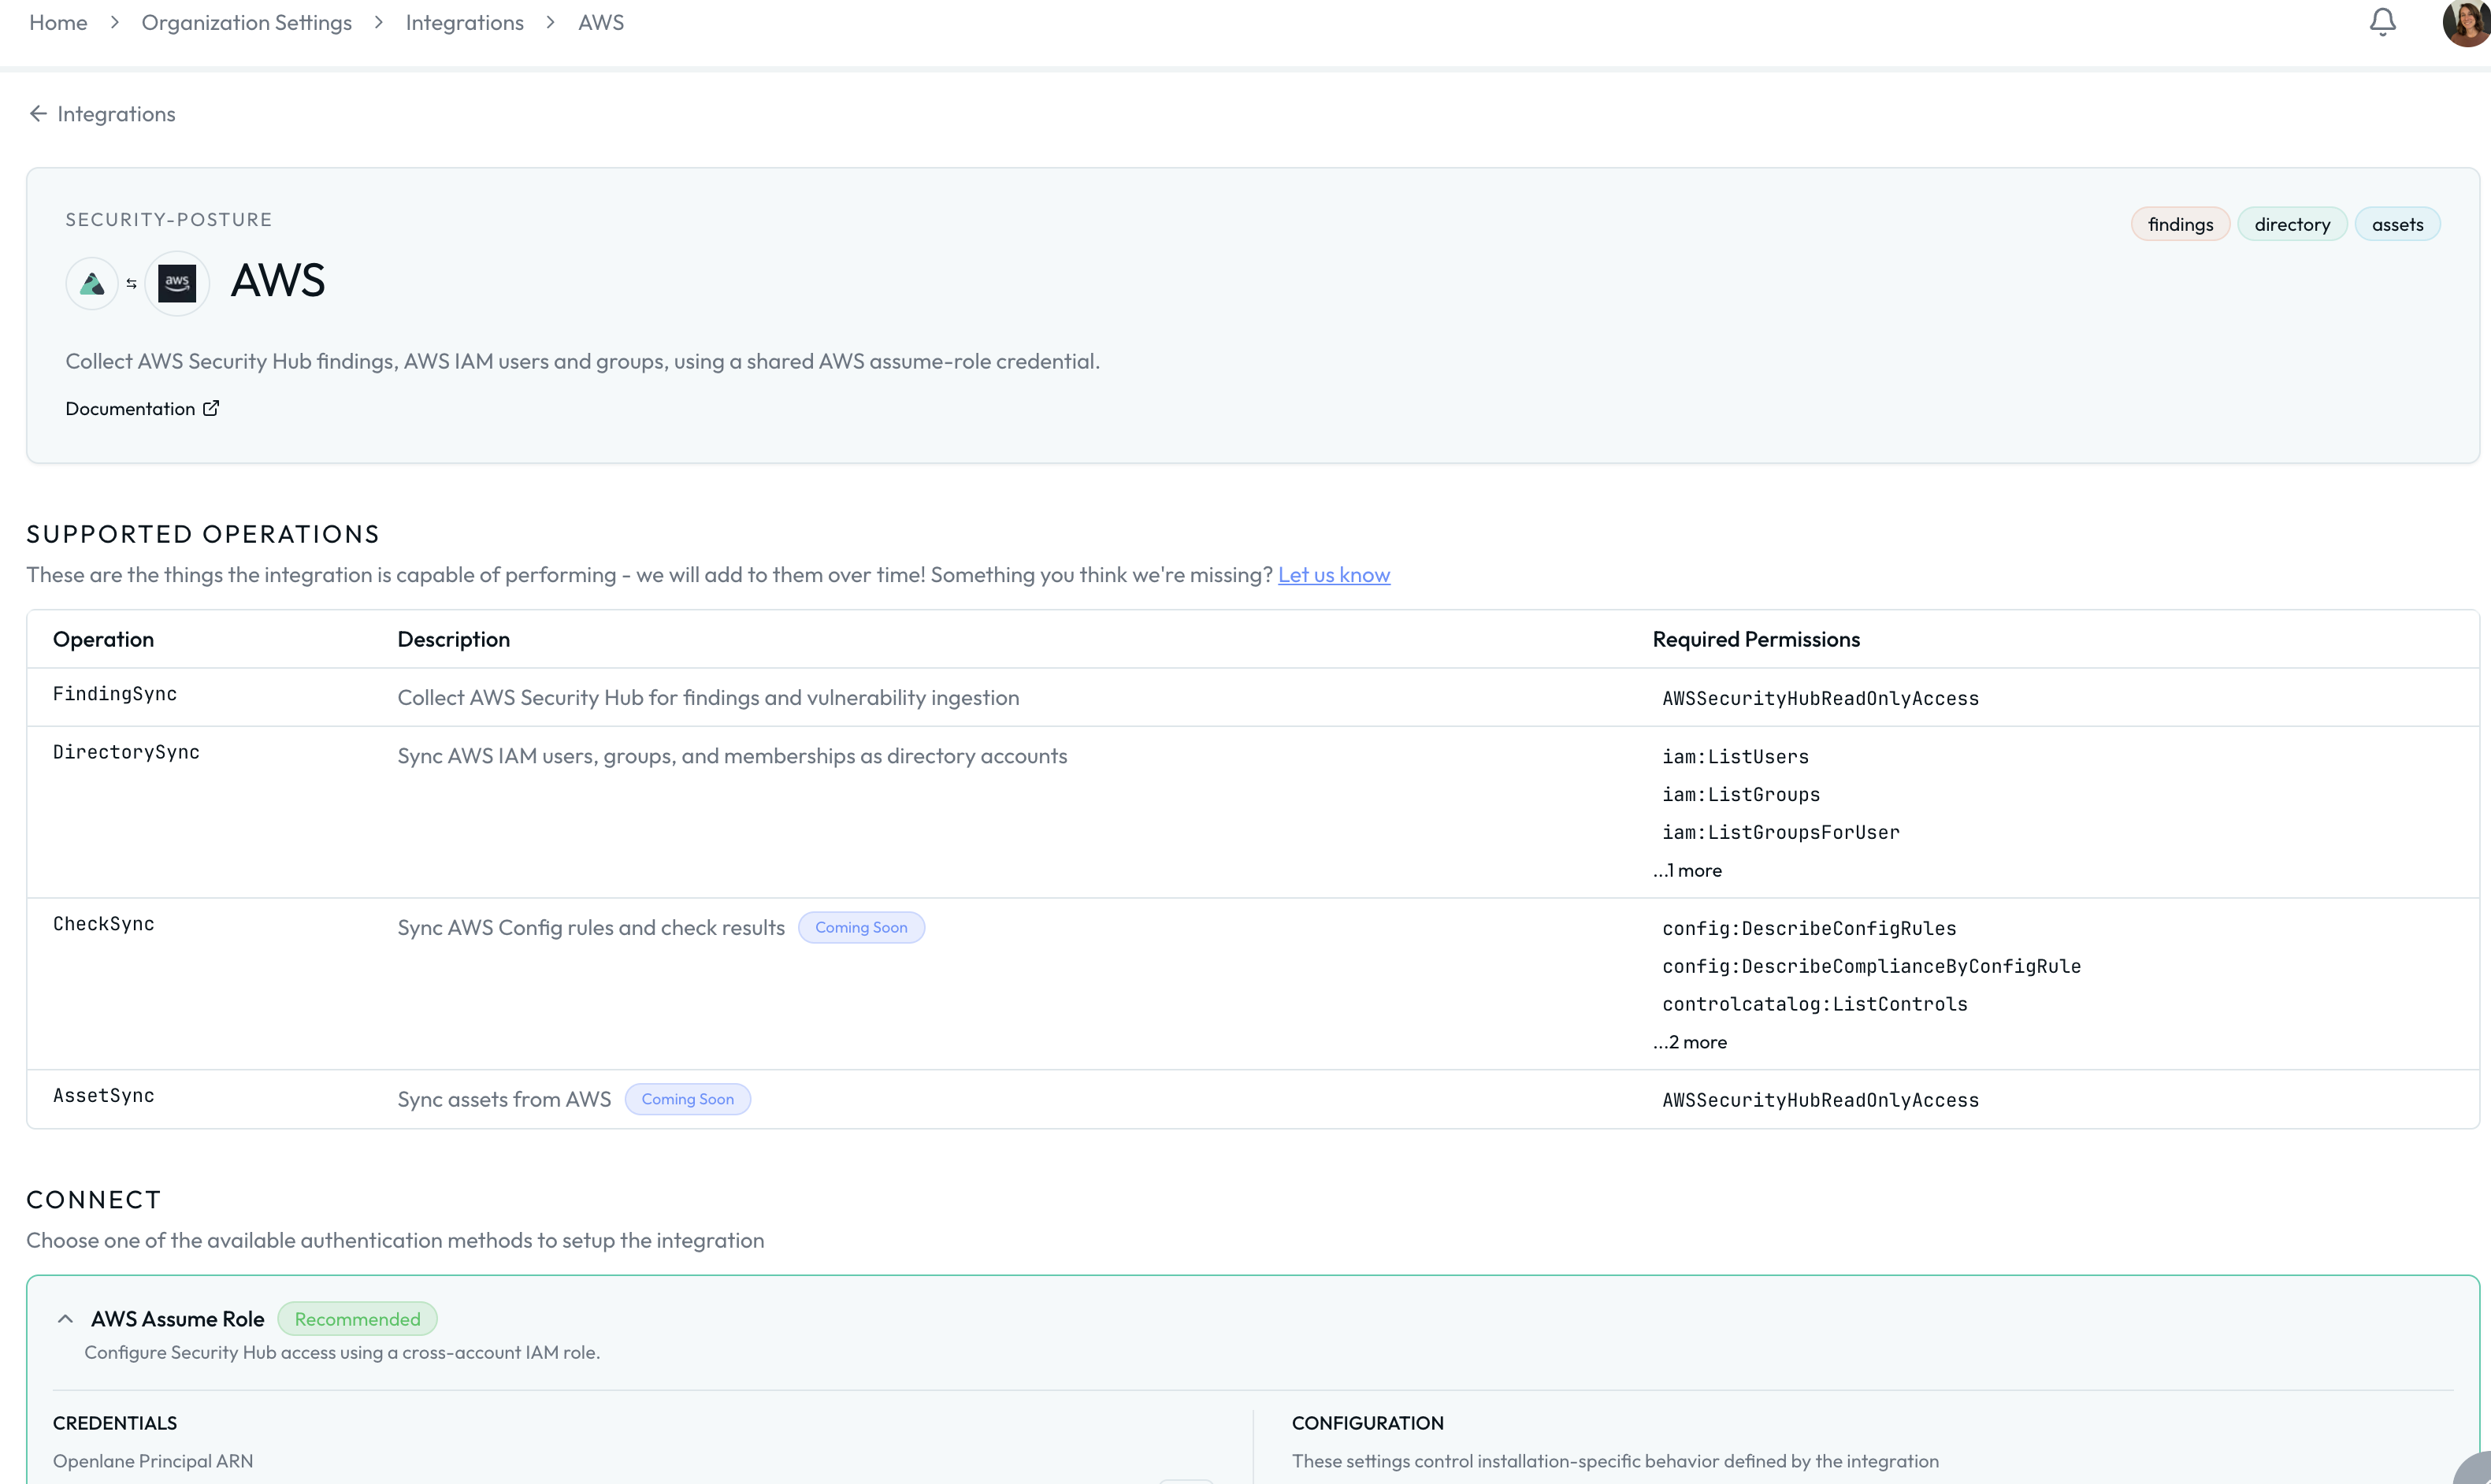Click the AWS Assume Role title
2491x1484 pixels.
click(178, 1319)
